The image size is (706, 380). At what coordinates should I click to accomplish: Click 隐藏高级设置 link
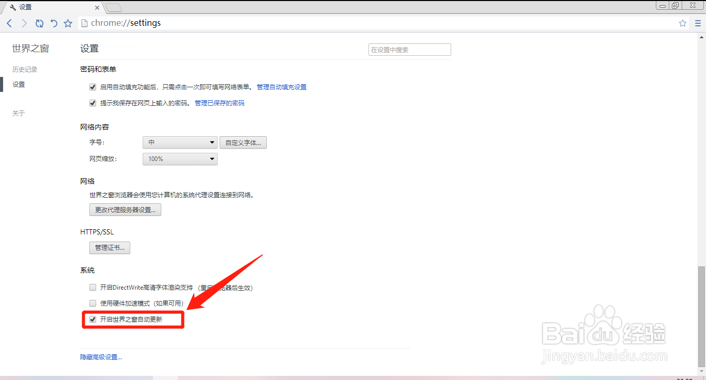(x=101, y=357)
